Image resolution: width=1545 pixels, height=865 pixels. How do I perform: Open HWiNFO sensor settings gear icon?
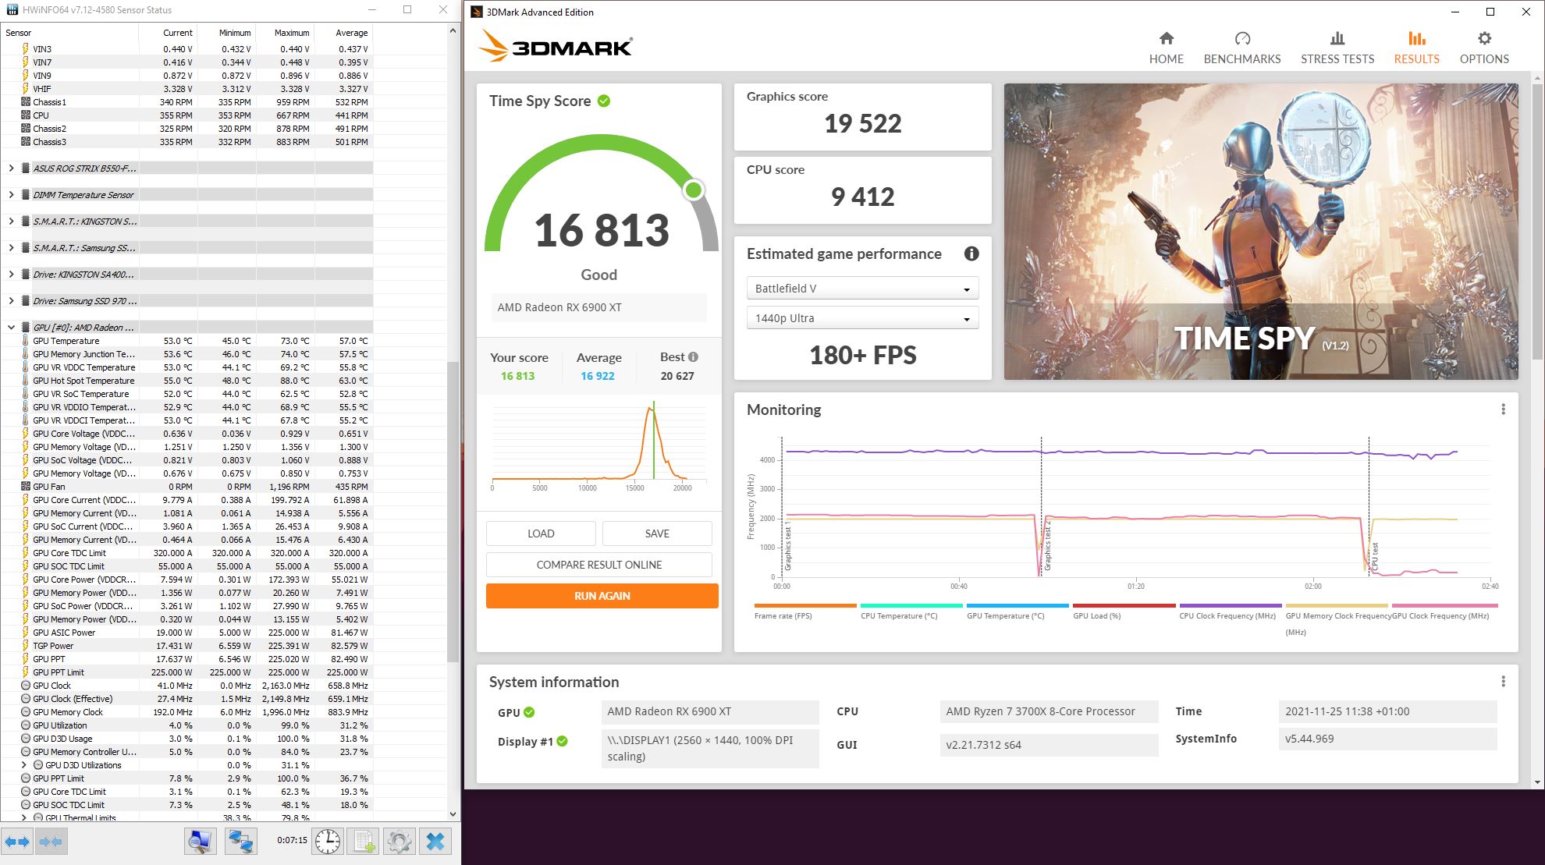(x=400, y=842)
